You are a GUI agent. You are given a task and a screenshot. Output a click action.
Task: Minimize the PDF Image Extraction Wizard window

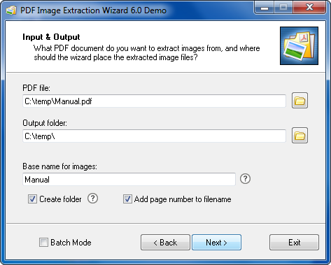pos(265,8)
